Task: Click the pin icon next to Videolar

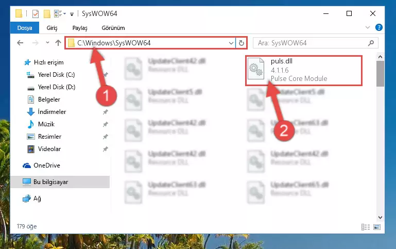Action: click(x=106, y=149)
